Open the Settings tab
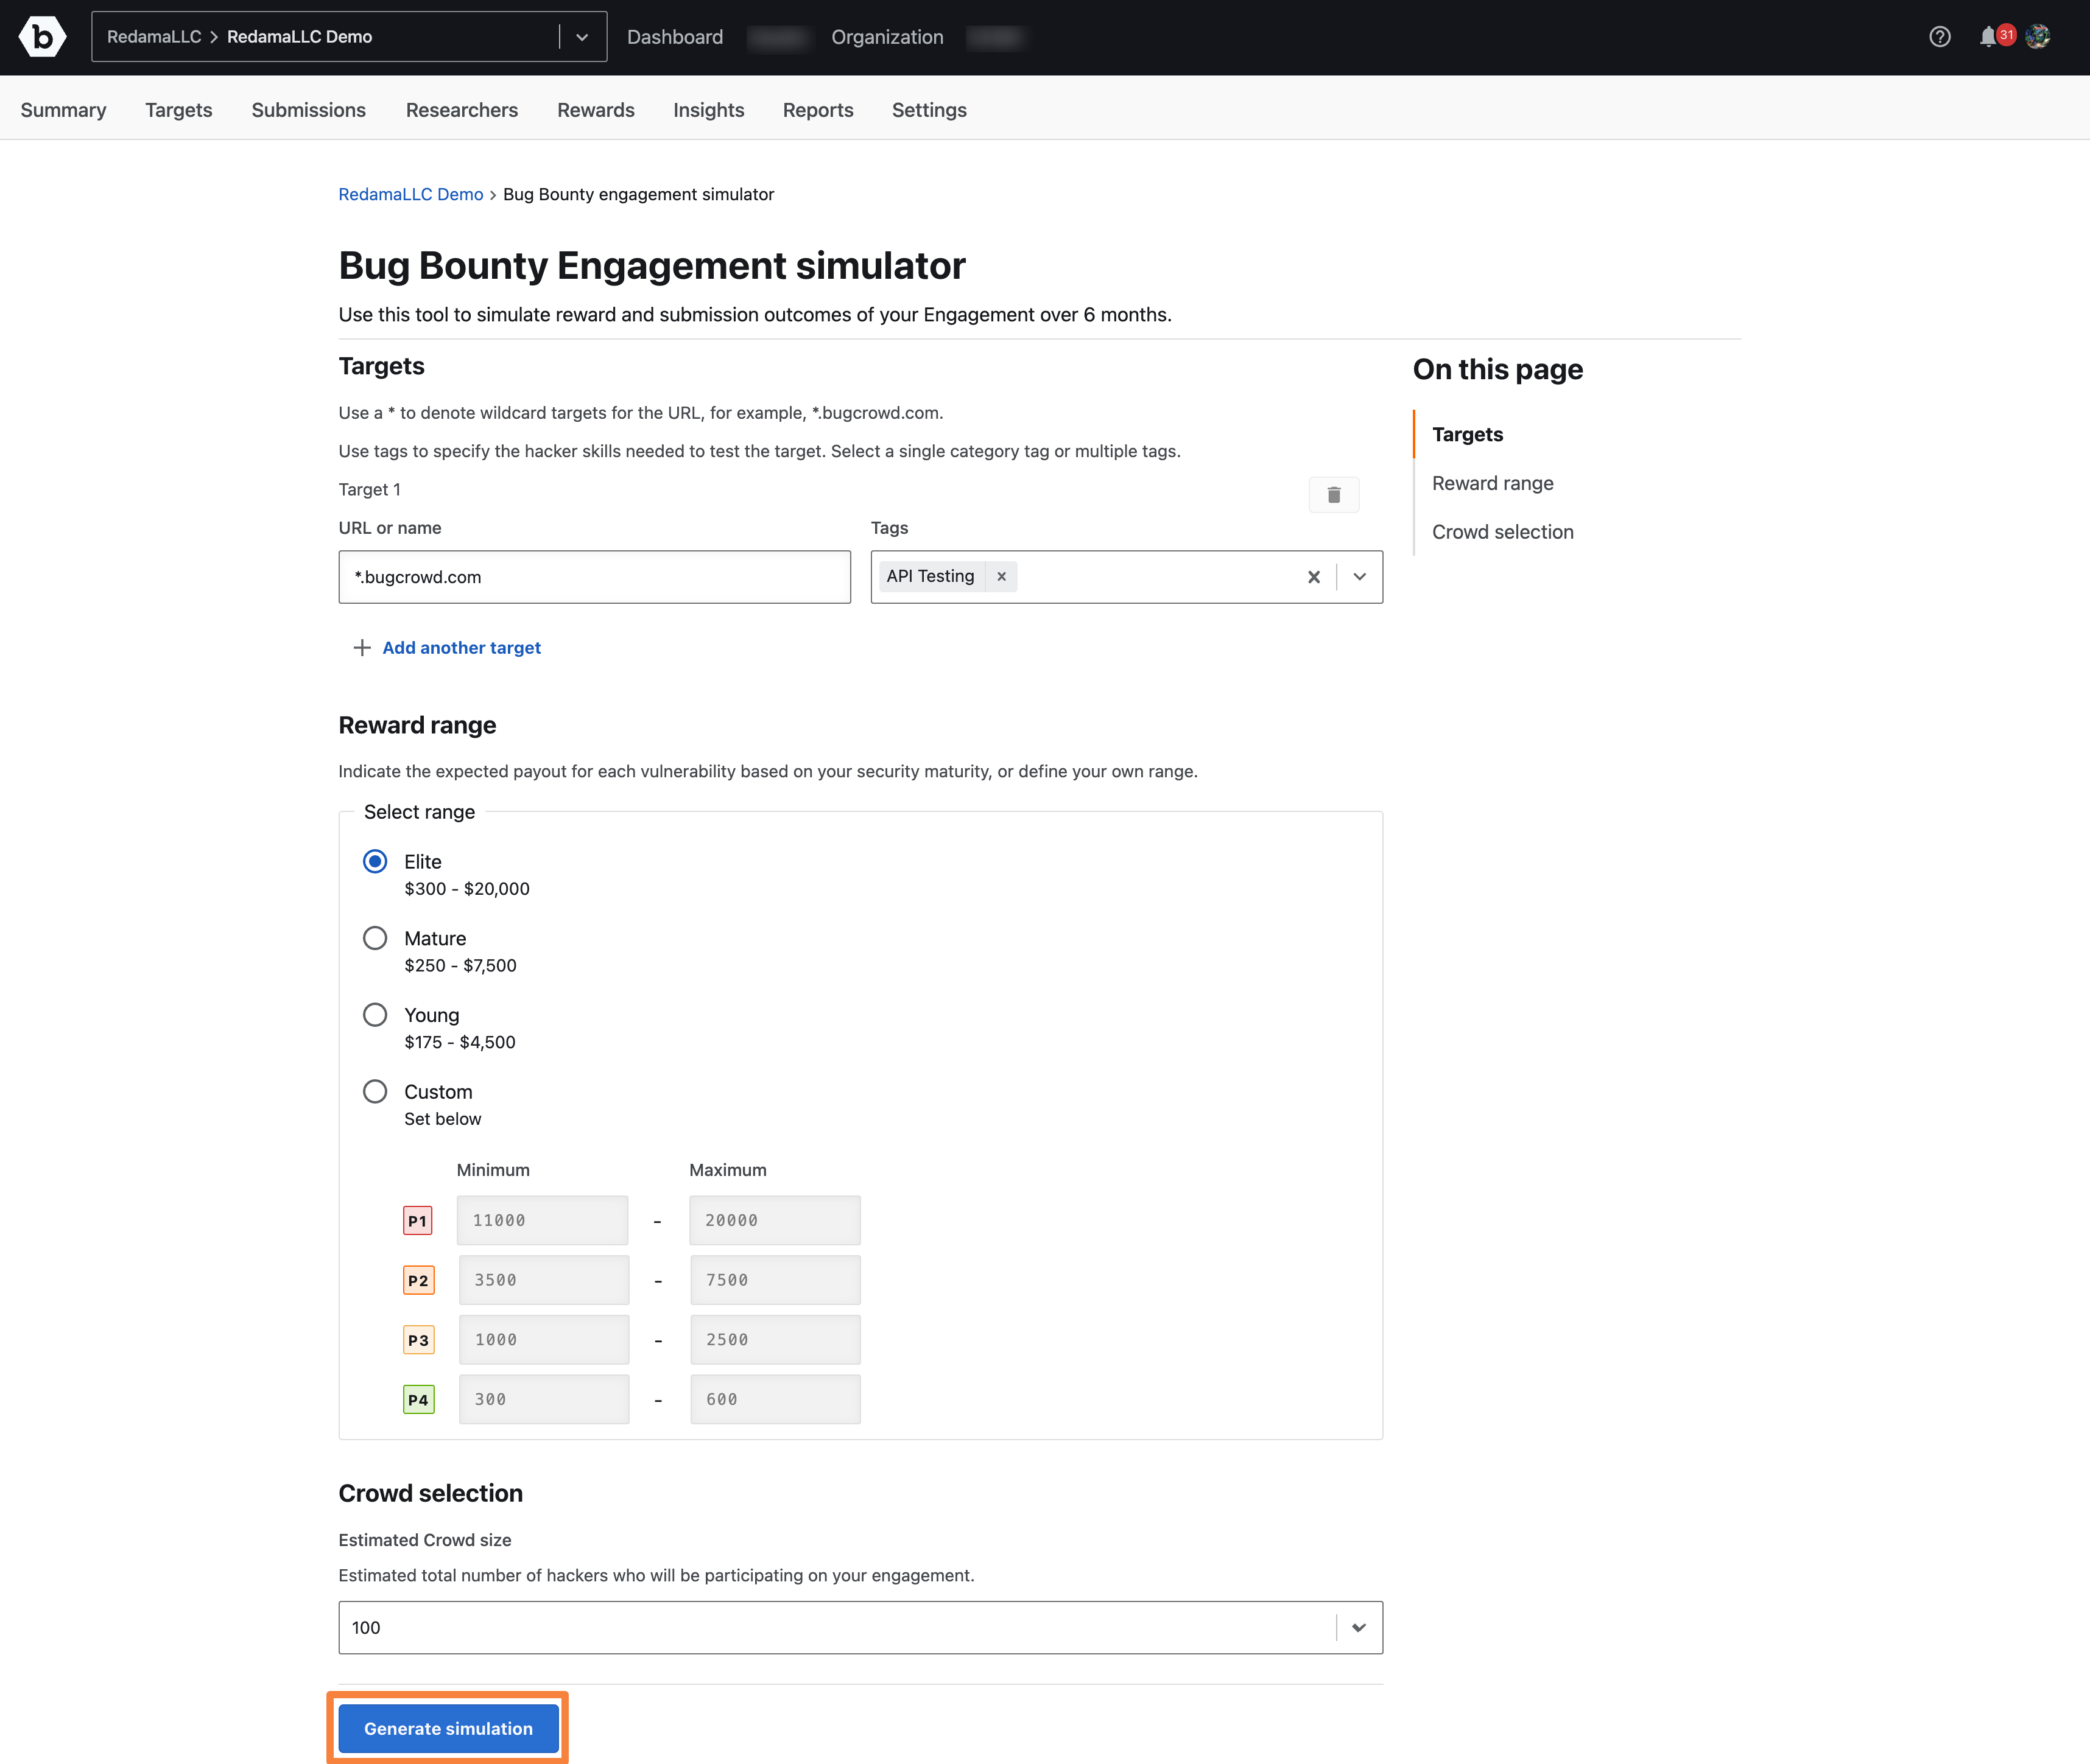2090x1764 pixels. pos(929,110)
